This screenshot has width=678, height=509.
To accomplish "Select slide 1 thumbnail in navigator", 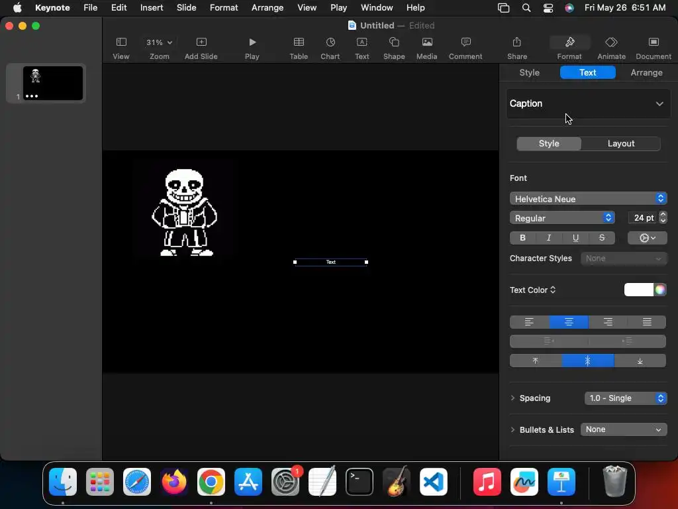I will coord(53,83).
